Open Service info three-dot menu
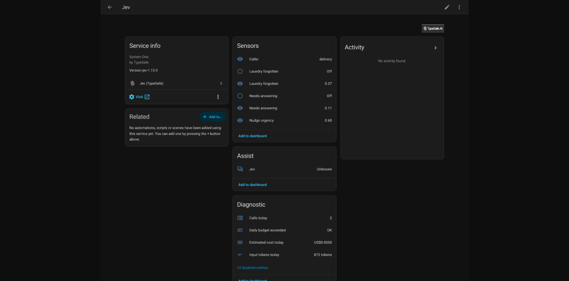Viewport: 569px width, 281px height. tap(218, 97)
